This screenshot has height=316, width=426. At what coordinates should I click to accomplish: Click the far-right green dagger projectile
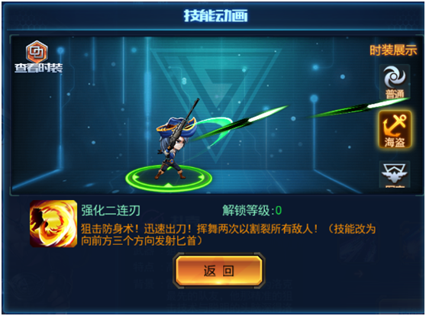click(x=358, y=108)
